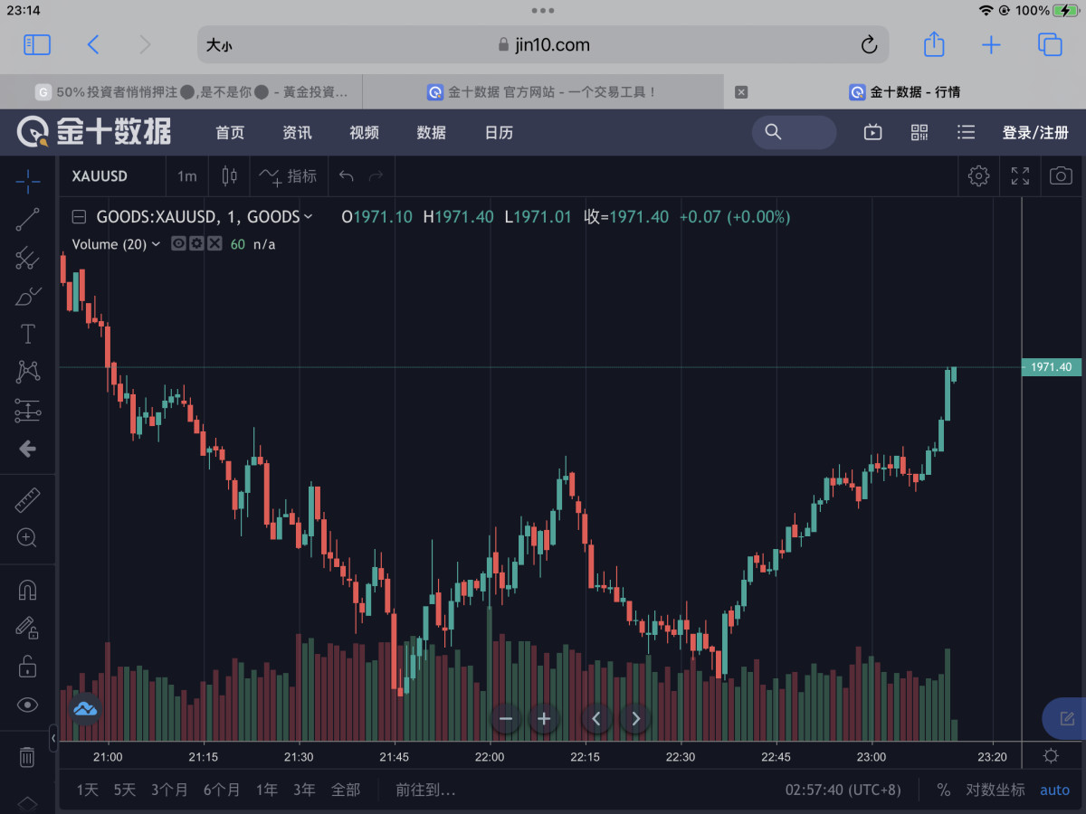
Task: Switch to the 金十数据 官方网站 tab
Action: (x=543, y=92)
